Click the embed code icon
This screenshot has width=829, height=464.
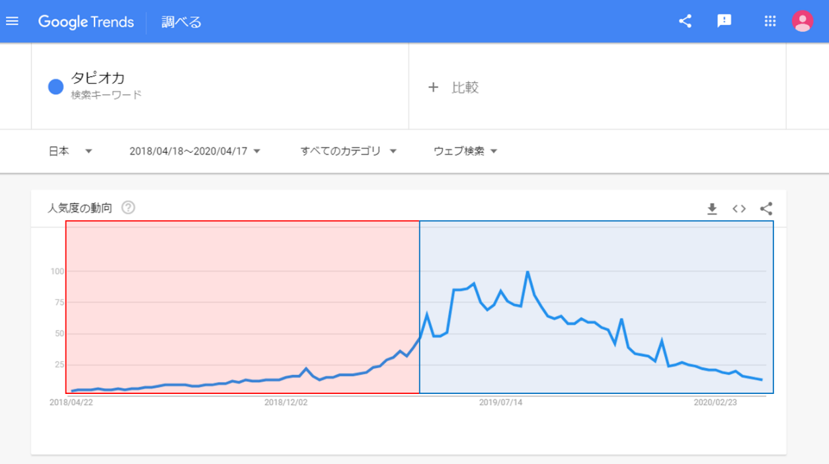739,209
